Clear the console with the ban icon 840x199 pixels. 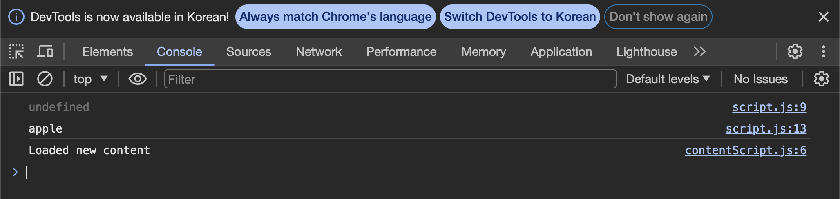(45, 79)
